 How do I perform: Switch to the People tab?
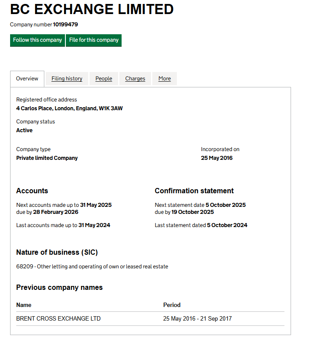point(104,79)
